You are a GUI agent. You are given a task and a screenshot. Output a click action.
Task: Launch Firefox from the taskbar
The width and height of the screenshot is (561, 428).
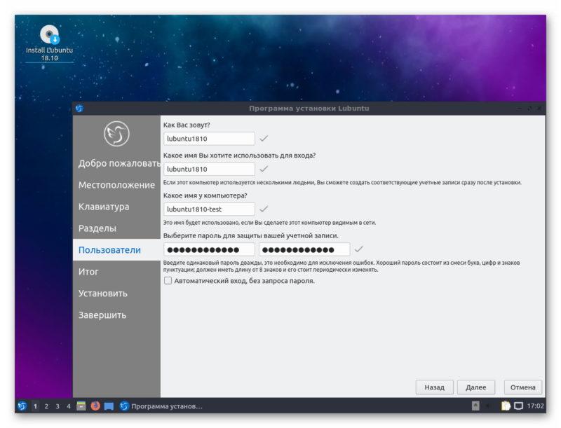[x=95, y=406]
